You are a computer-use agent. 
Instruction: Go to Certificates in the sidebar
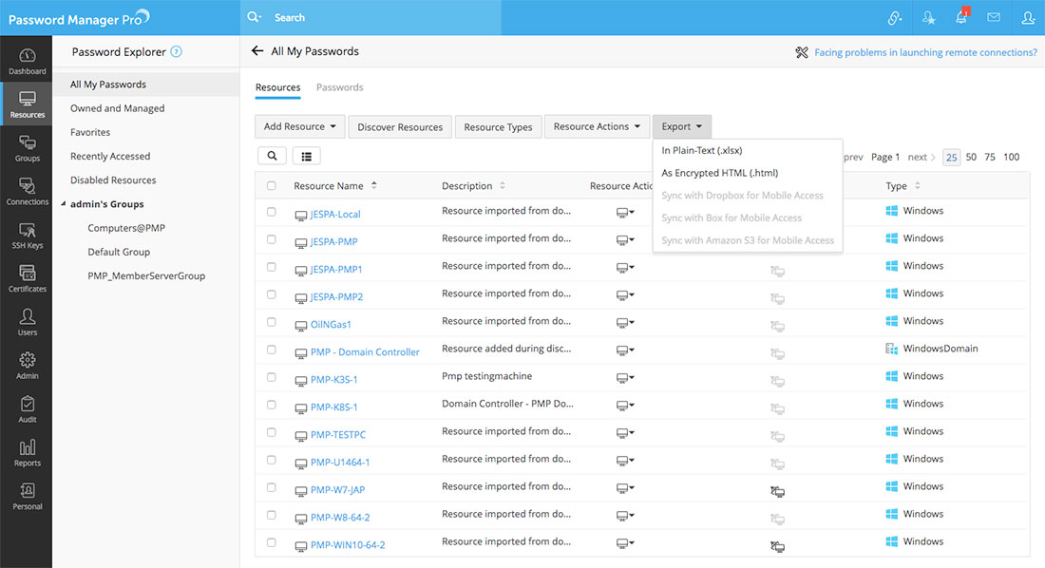[27, 278]
